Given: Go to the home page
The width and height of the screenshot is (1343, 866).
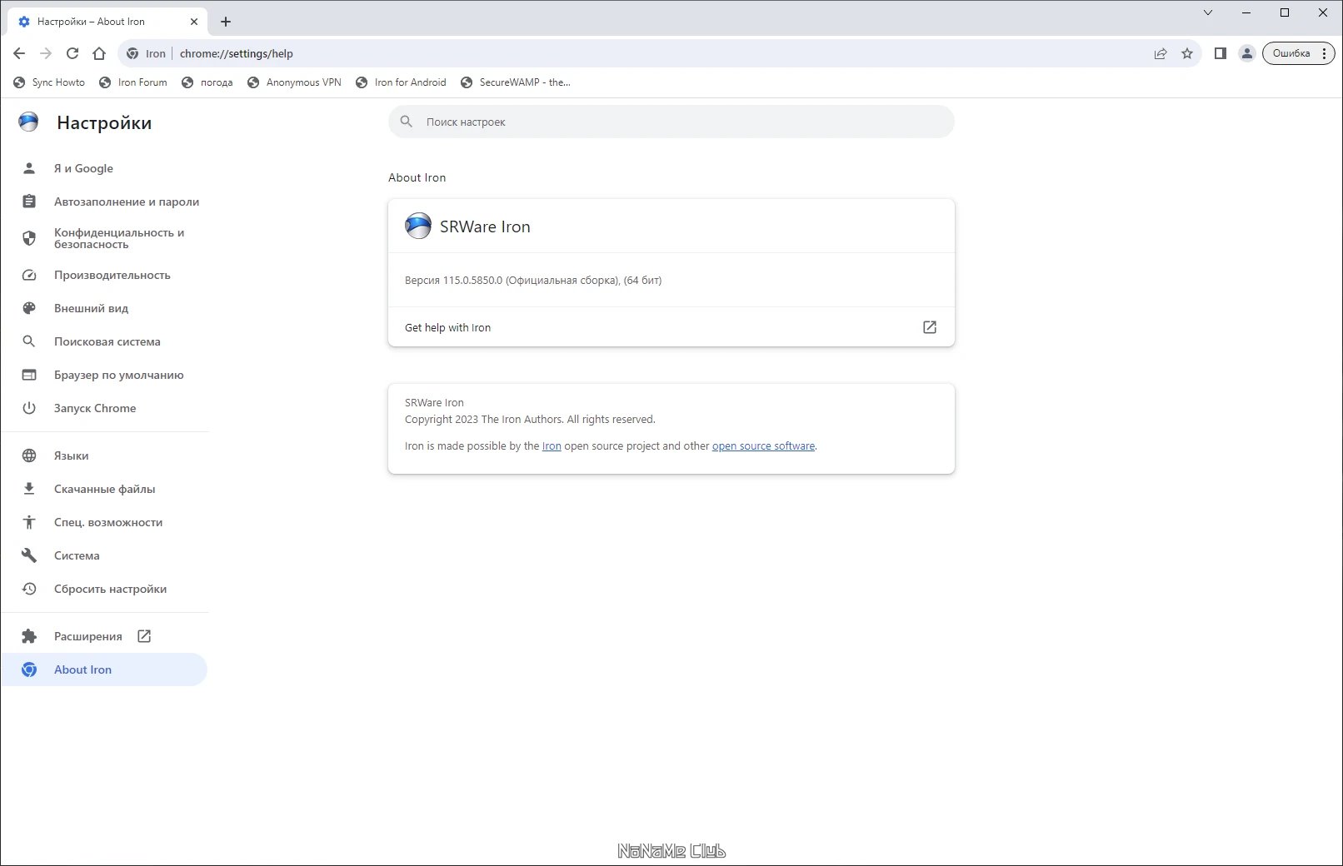Looking at the screenshot, I should pos(99,53).
